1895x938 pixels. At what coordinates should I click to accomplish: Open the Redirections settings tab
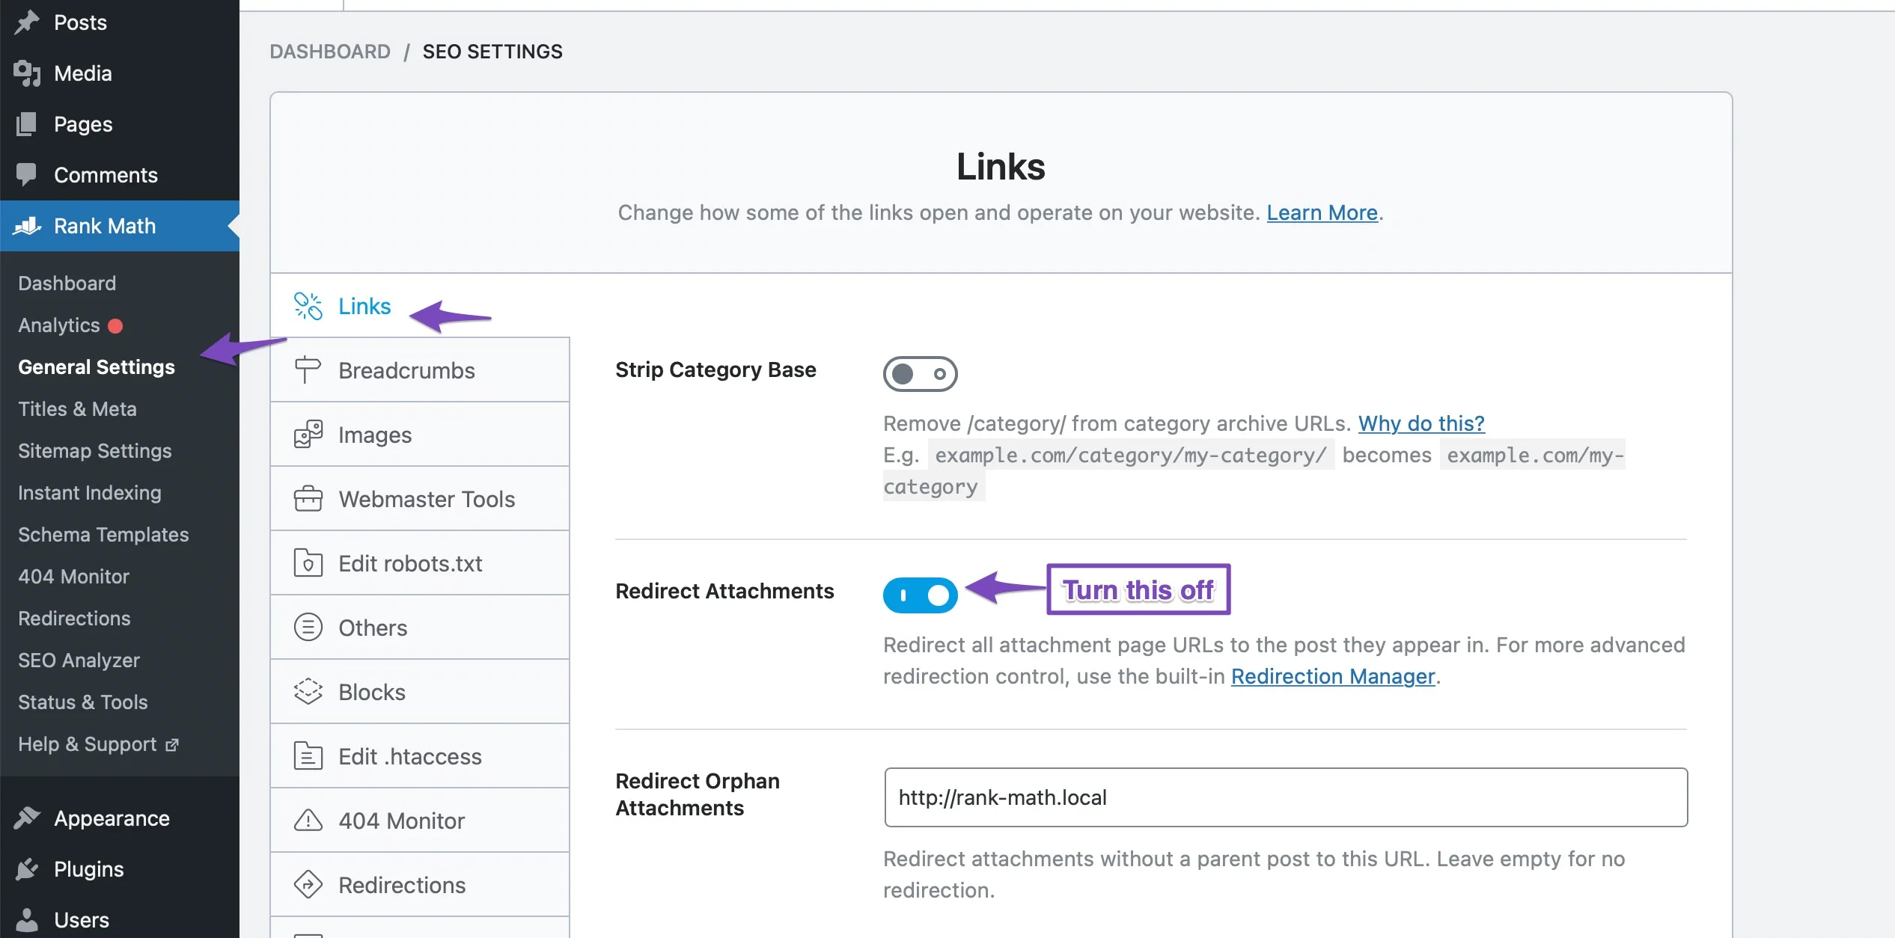pos(420,885)
